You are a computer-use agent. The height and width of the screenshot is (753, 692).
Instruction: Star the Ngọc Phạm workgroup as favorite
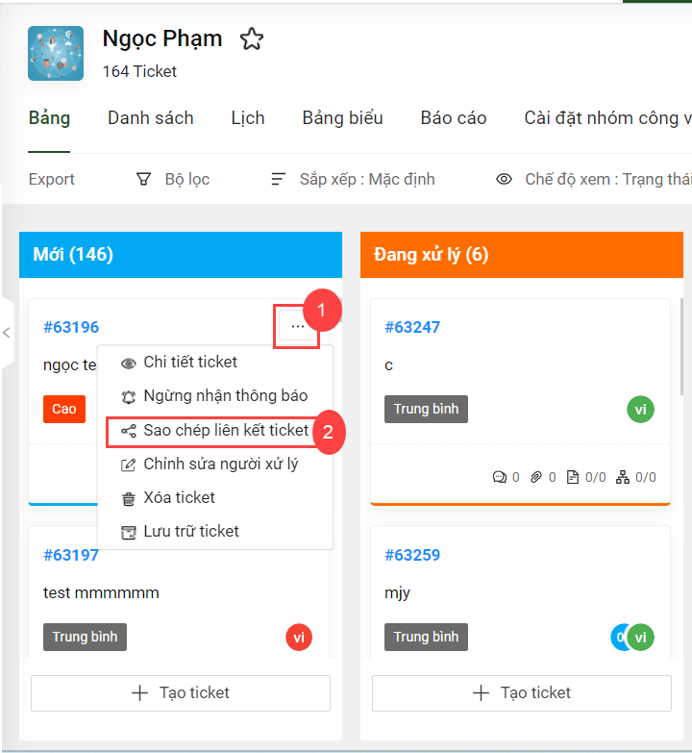pos(252,38)
